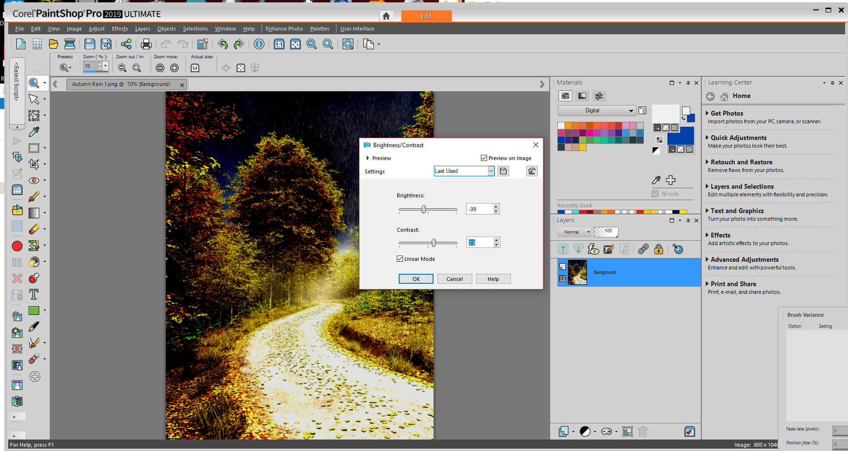This screenshot has width=848, height=451.
Task: Open Print and Share topic
Action: coord(733,284)
